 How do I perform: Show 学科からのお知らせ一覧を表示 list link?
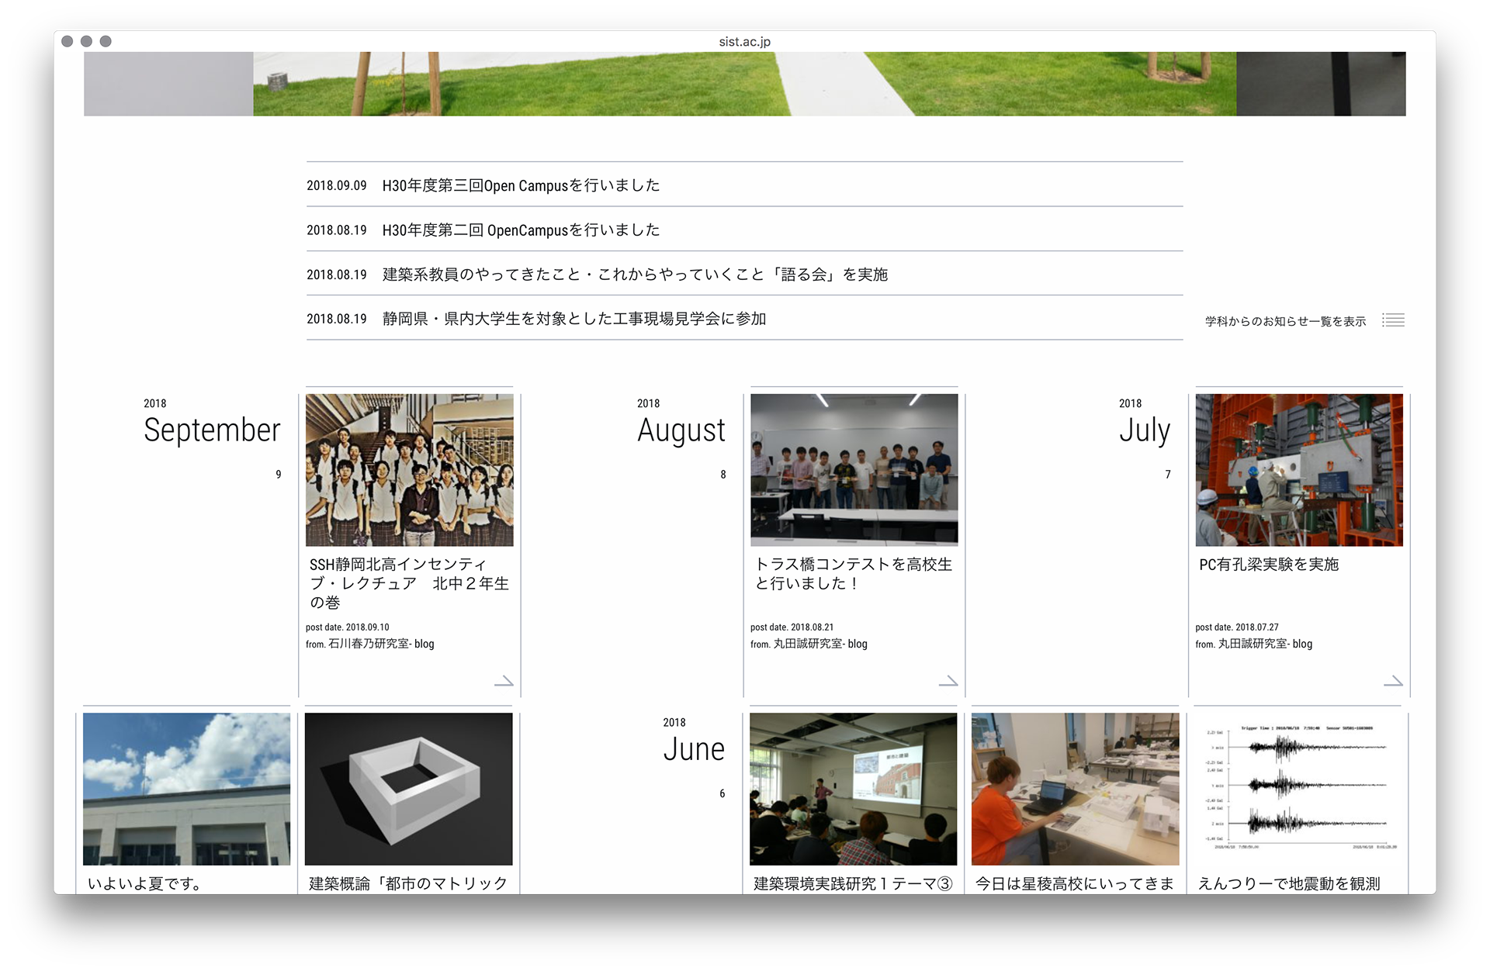click(x=1285, y=321)
